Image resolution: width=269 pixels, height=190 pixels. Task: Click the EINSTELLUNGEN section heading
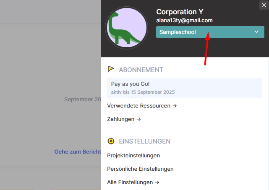pyautogui.click(x=144, y=141)
